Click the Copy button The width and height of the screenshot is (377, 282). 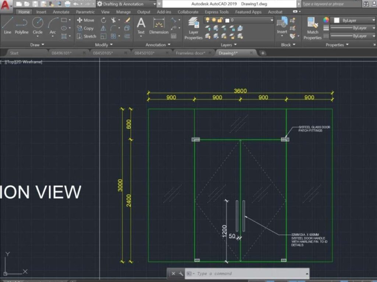click(x=85, y=28)
